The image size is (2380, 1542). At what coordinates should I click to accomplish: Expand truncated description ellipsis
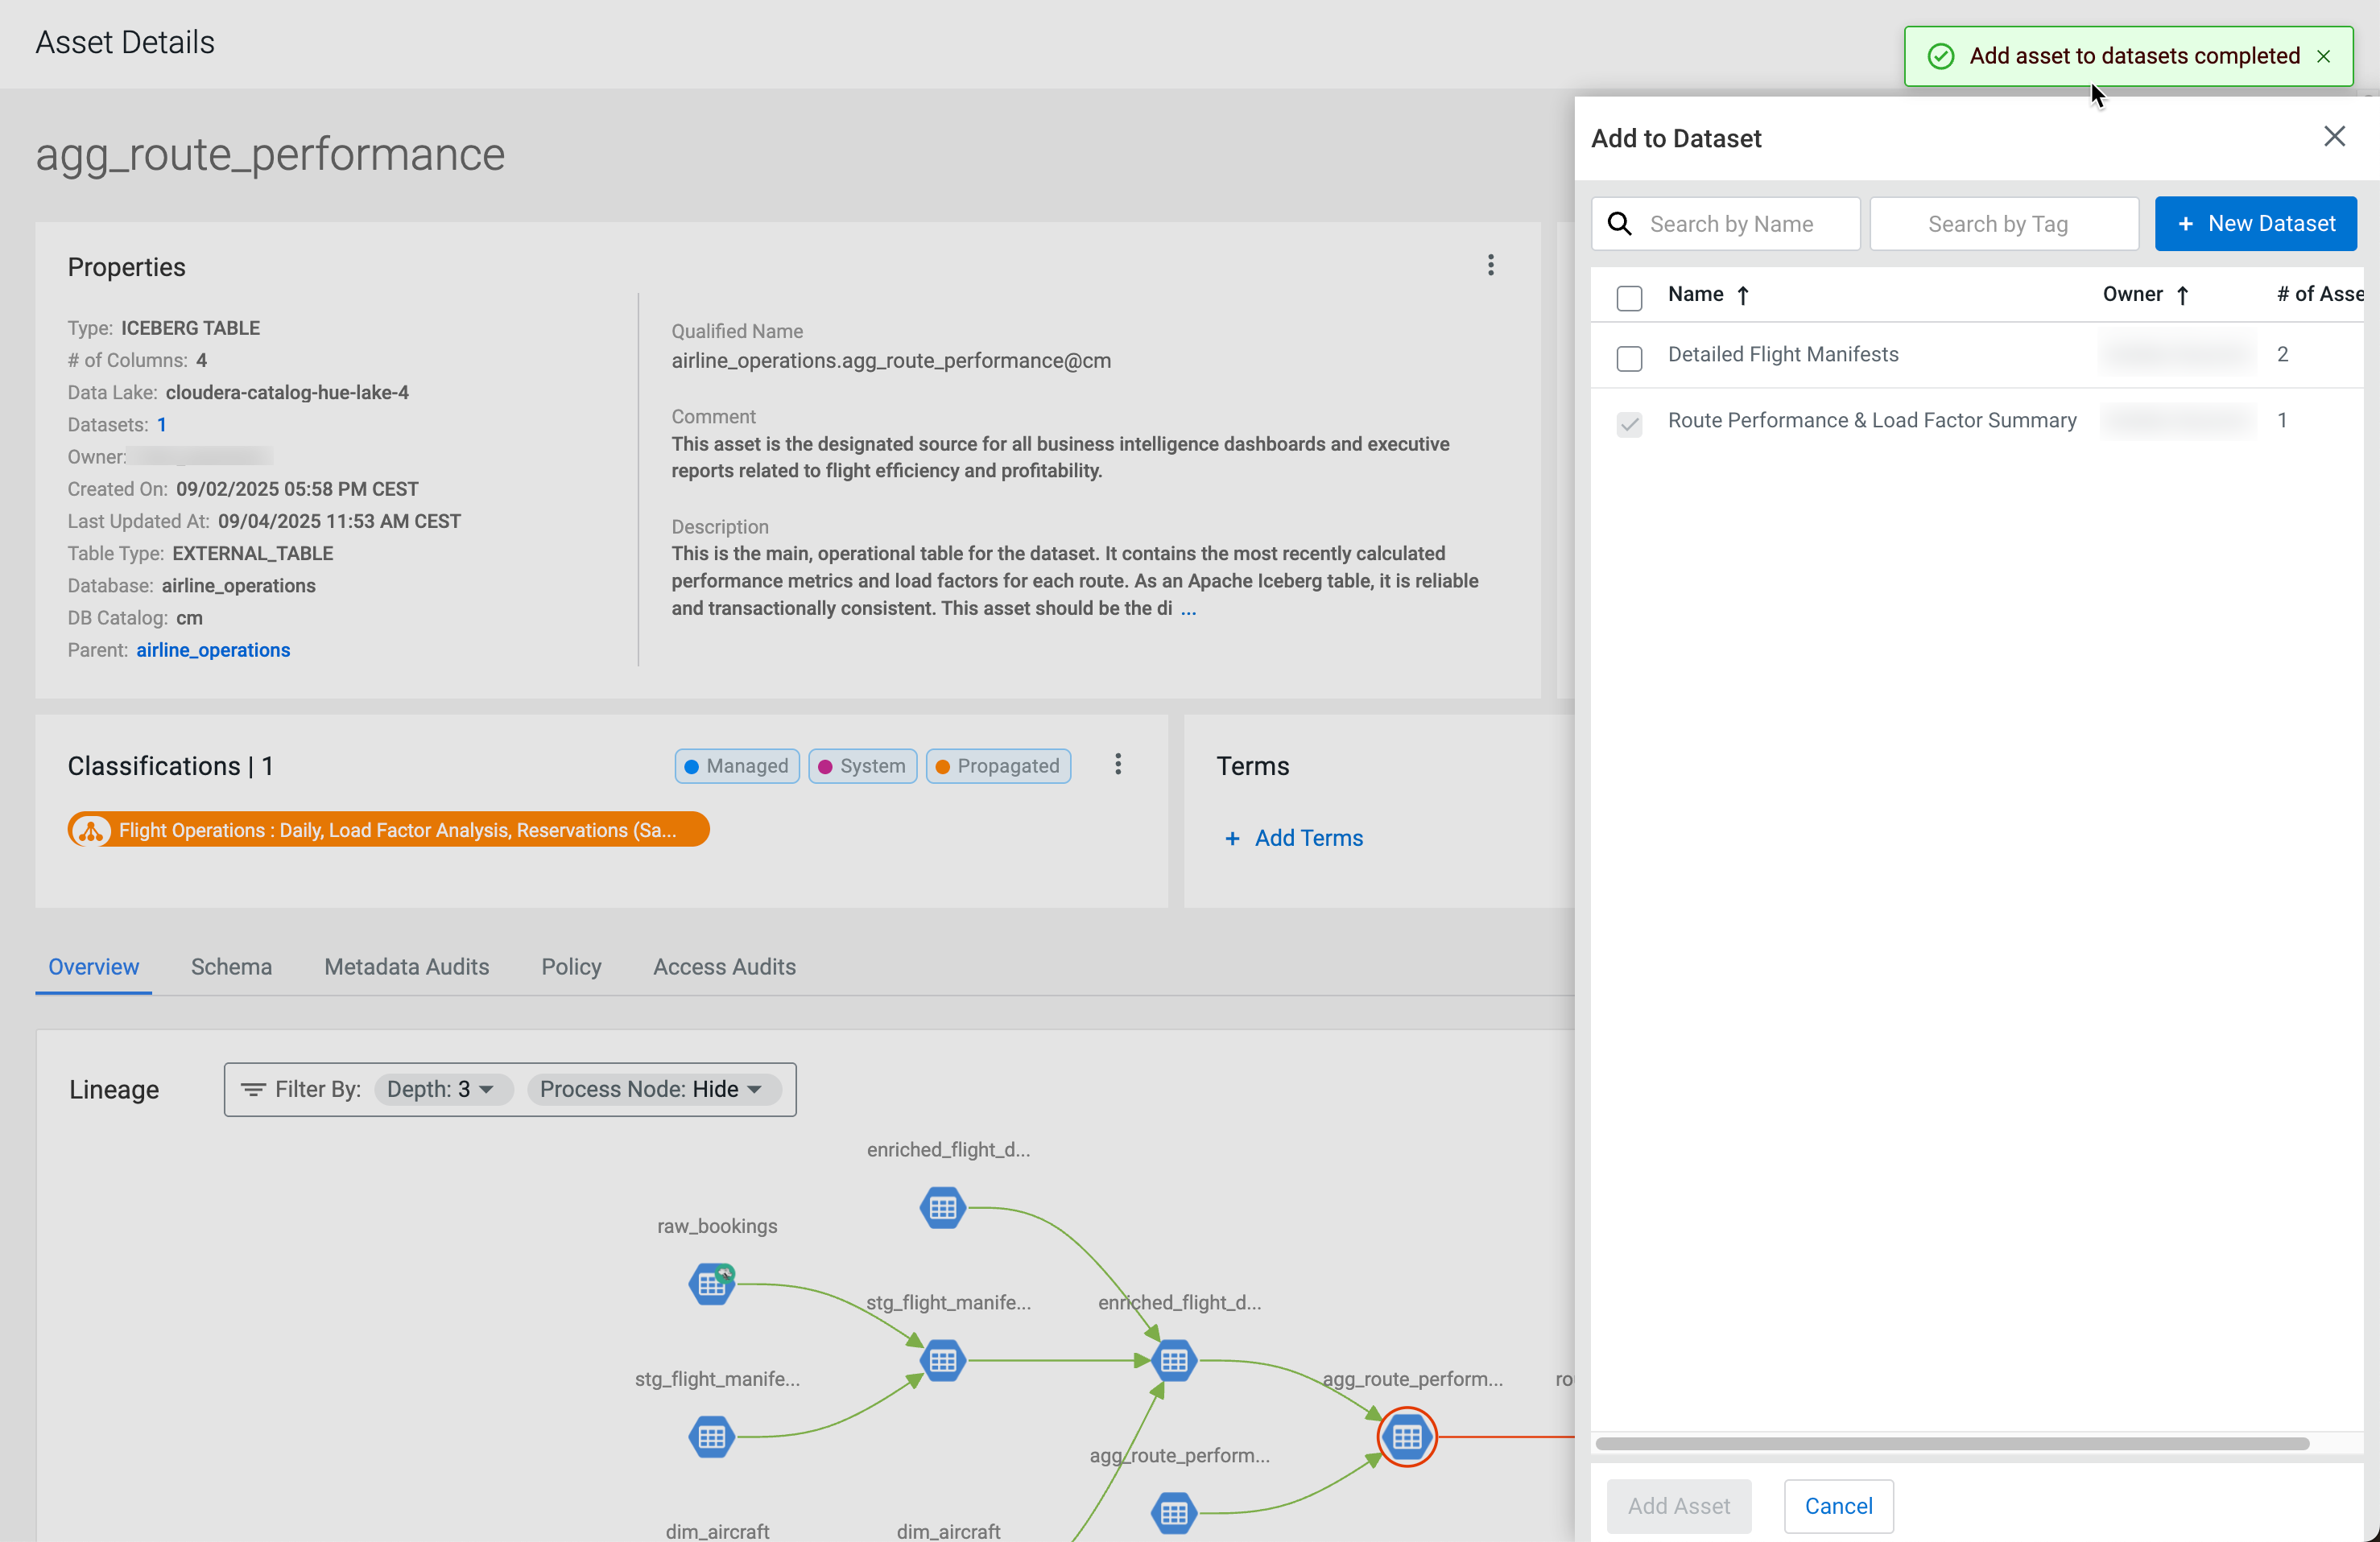point(1188,608)
